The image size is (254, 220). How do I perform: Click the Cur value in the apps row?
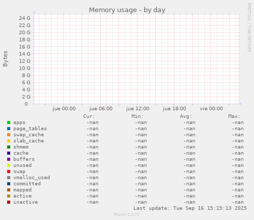click(93, 123)
